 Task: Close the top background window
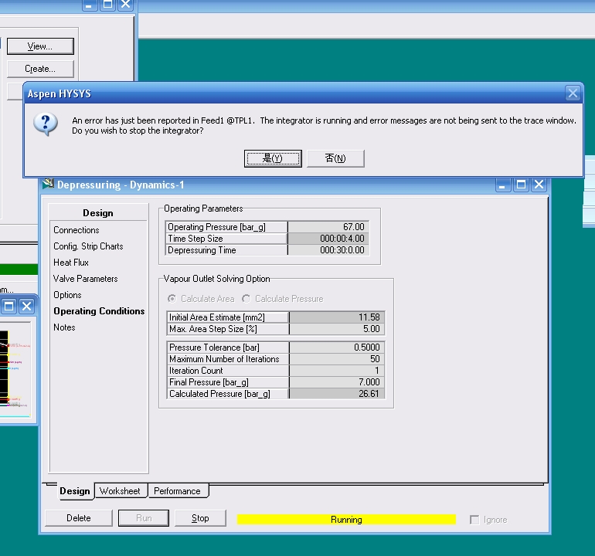coord(126,4)
